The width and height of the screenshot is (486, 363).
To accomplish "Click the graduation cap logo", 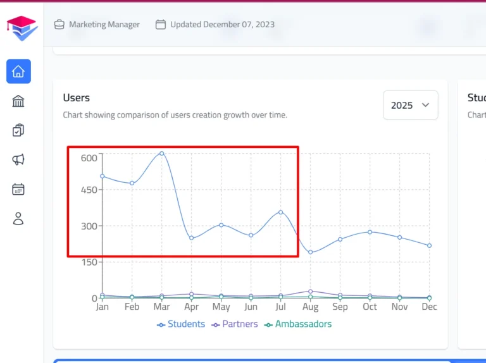I will [x=22, y=28].
